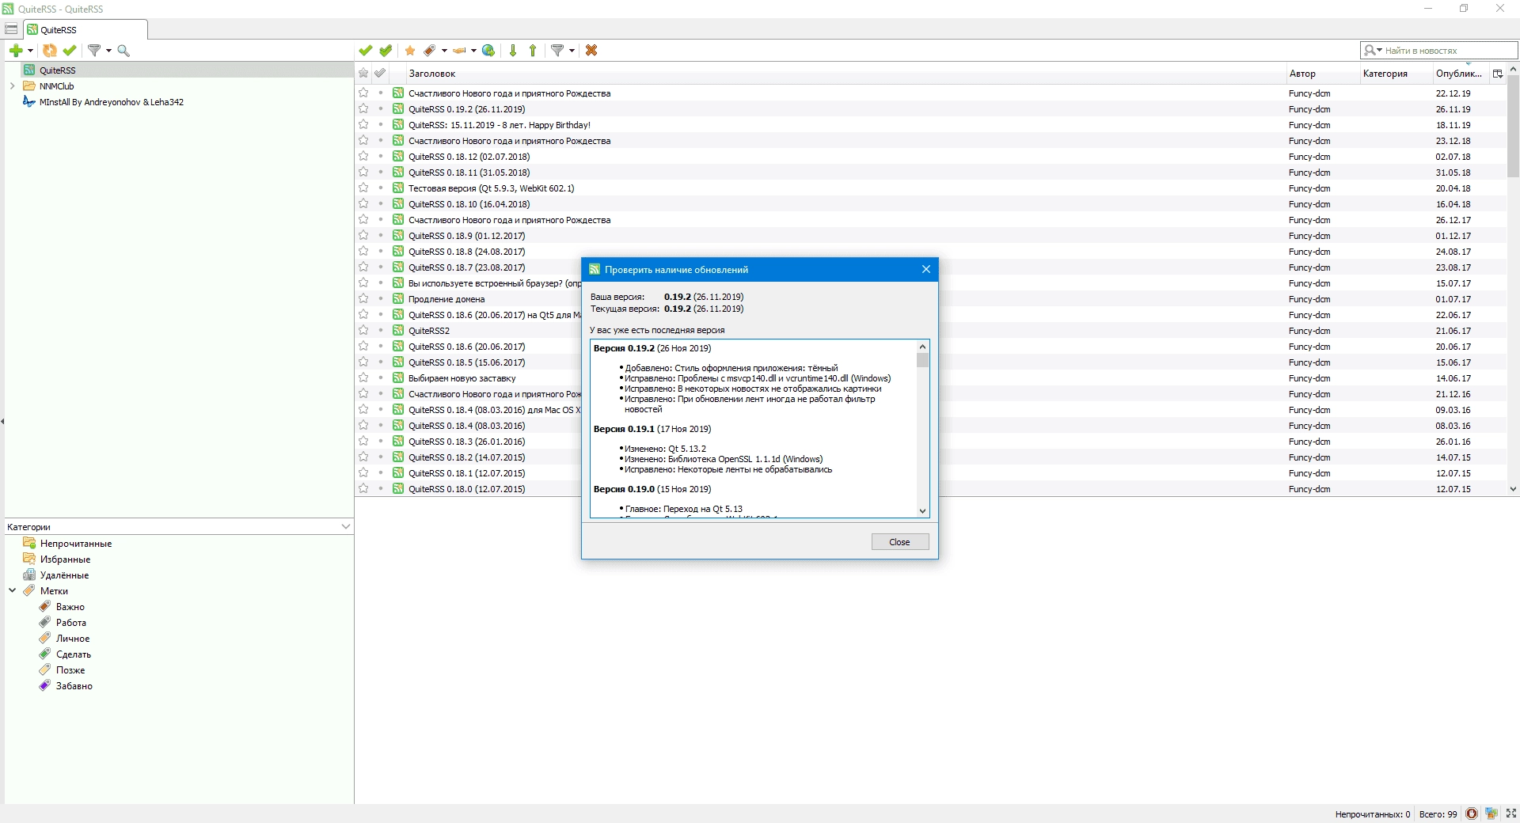Star selected news with orange star icon
This screenshot has width=1520, height=823.
point(410,51)
